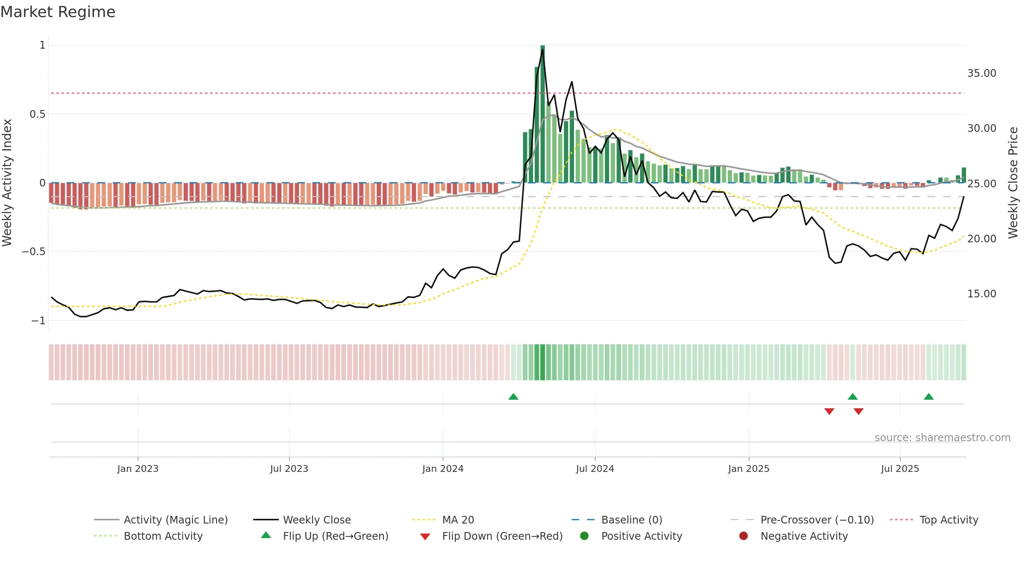This screenshot has width=1025, height=576.
Task: Click the tallest green activity bar at index 1
Action: [542, 114]
